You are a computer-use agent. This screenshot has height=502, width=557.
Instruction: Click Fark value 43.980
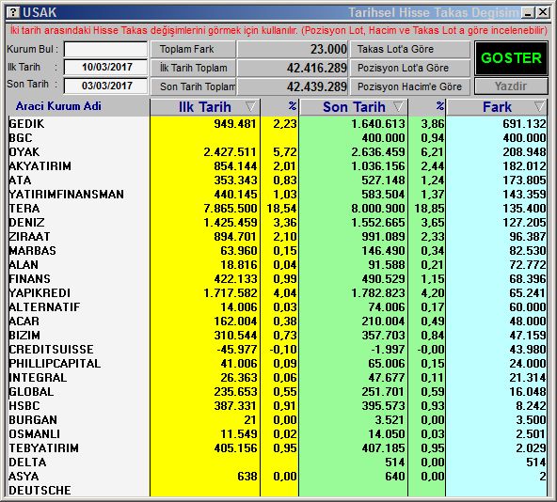coord(528,350)
